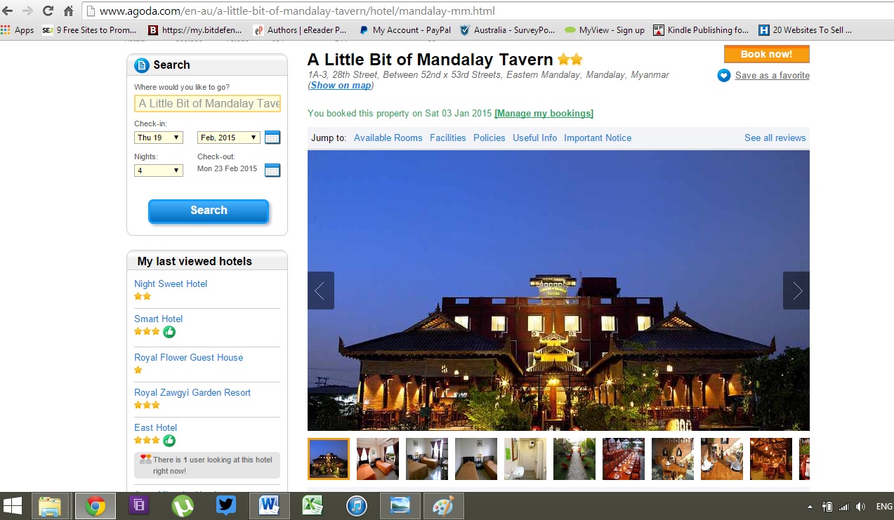
Task: Show previous photo with left arrow
Action: click(x=321, y=291)
